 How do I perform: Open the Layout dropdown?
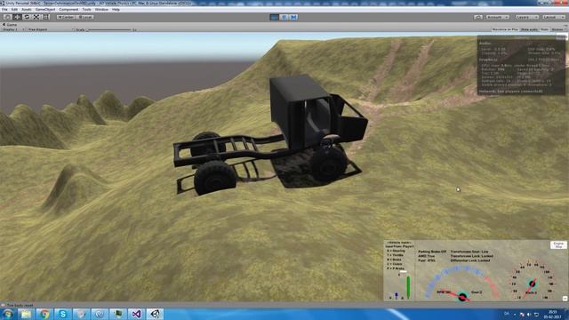click(x=553, y=17)
